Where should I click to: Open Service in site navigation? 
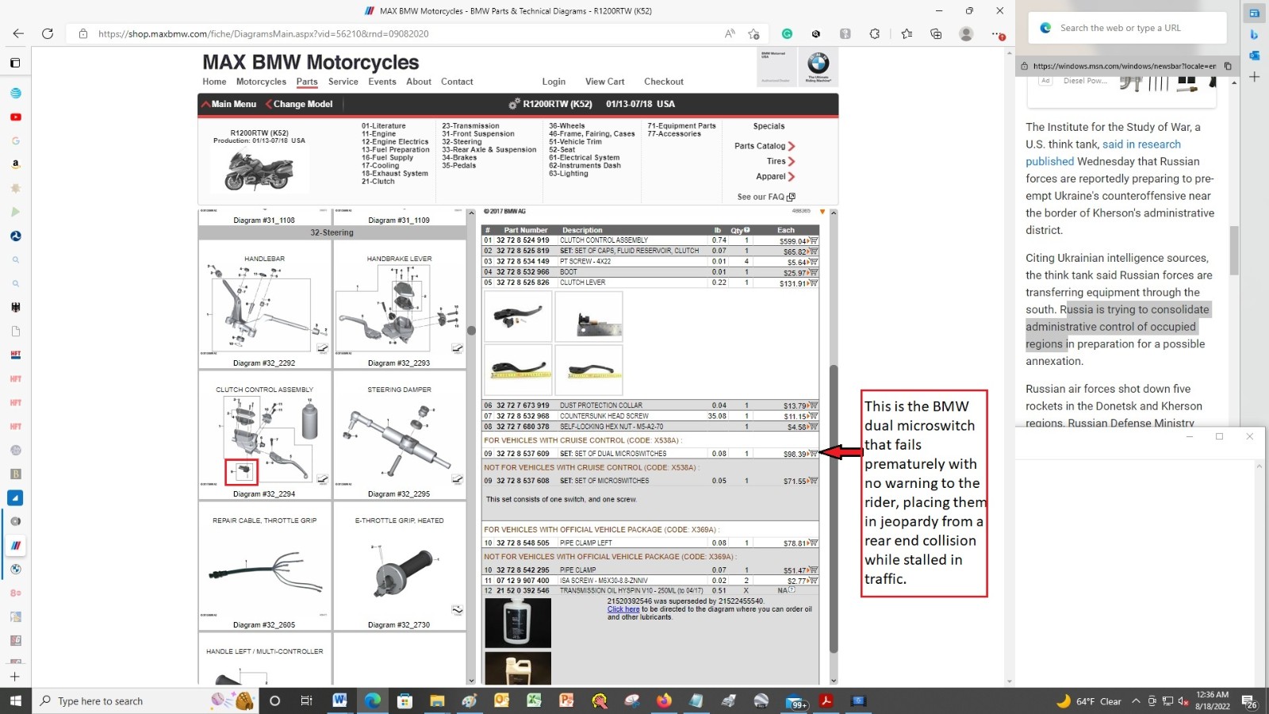pos(343,82)
